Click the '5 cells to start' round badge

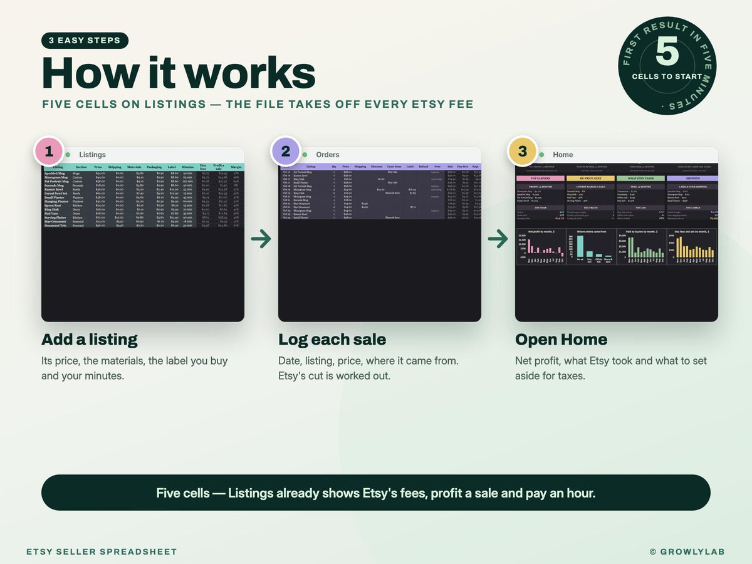pos(667,66)
